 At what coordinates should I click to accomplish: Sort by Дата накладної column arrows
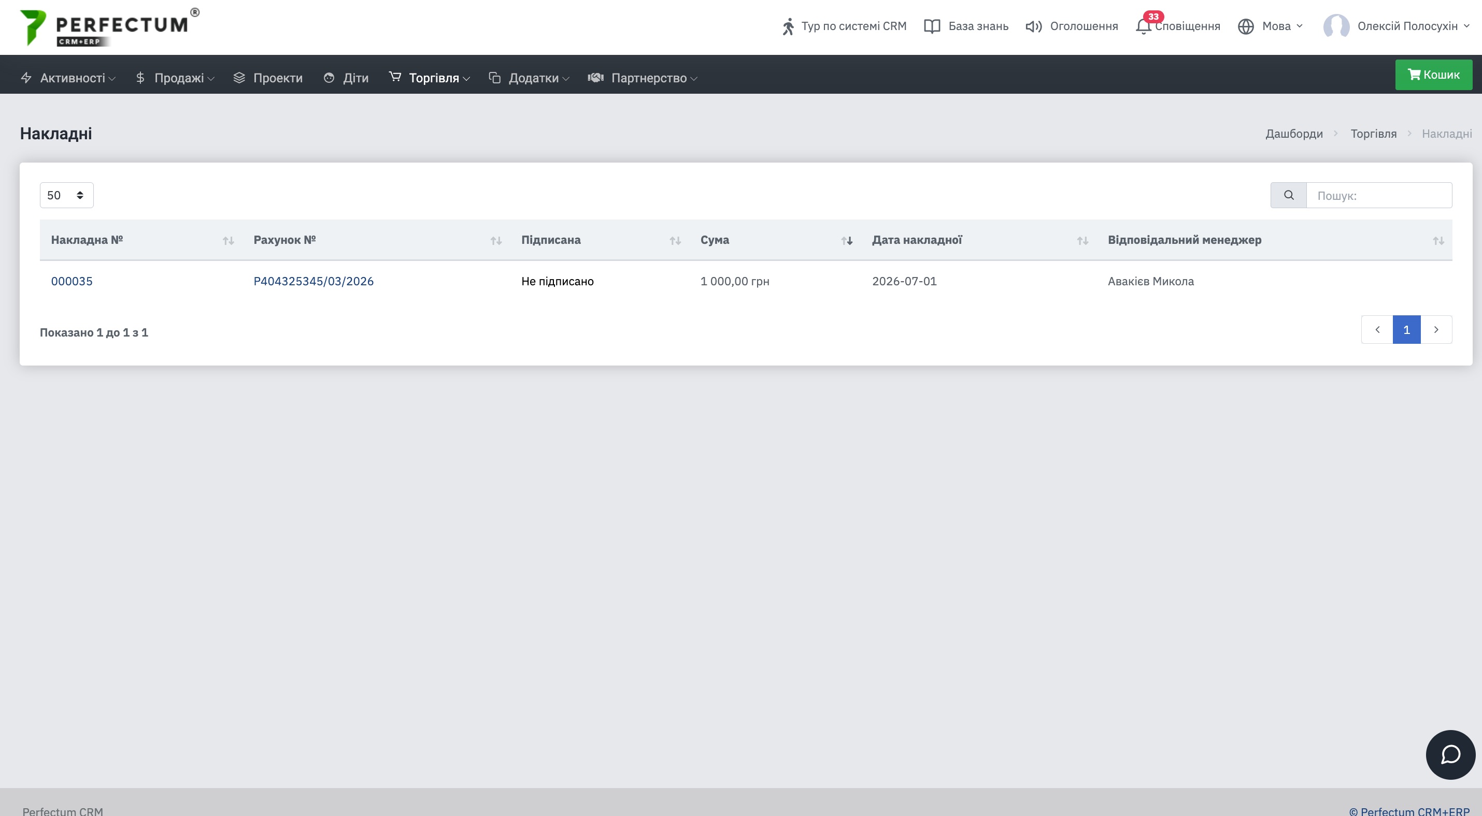pyautogui.click(x=1082, y=241)
